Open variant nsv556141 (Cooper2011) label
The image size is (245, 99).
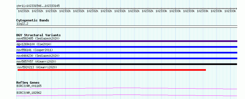tap(35, 50)
